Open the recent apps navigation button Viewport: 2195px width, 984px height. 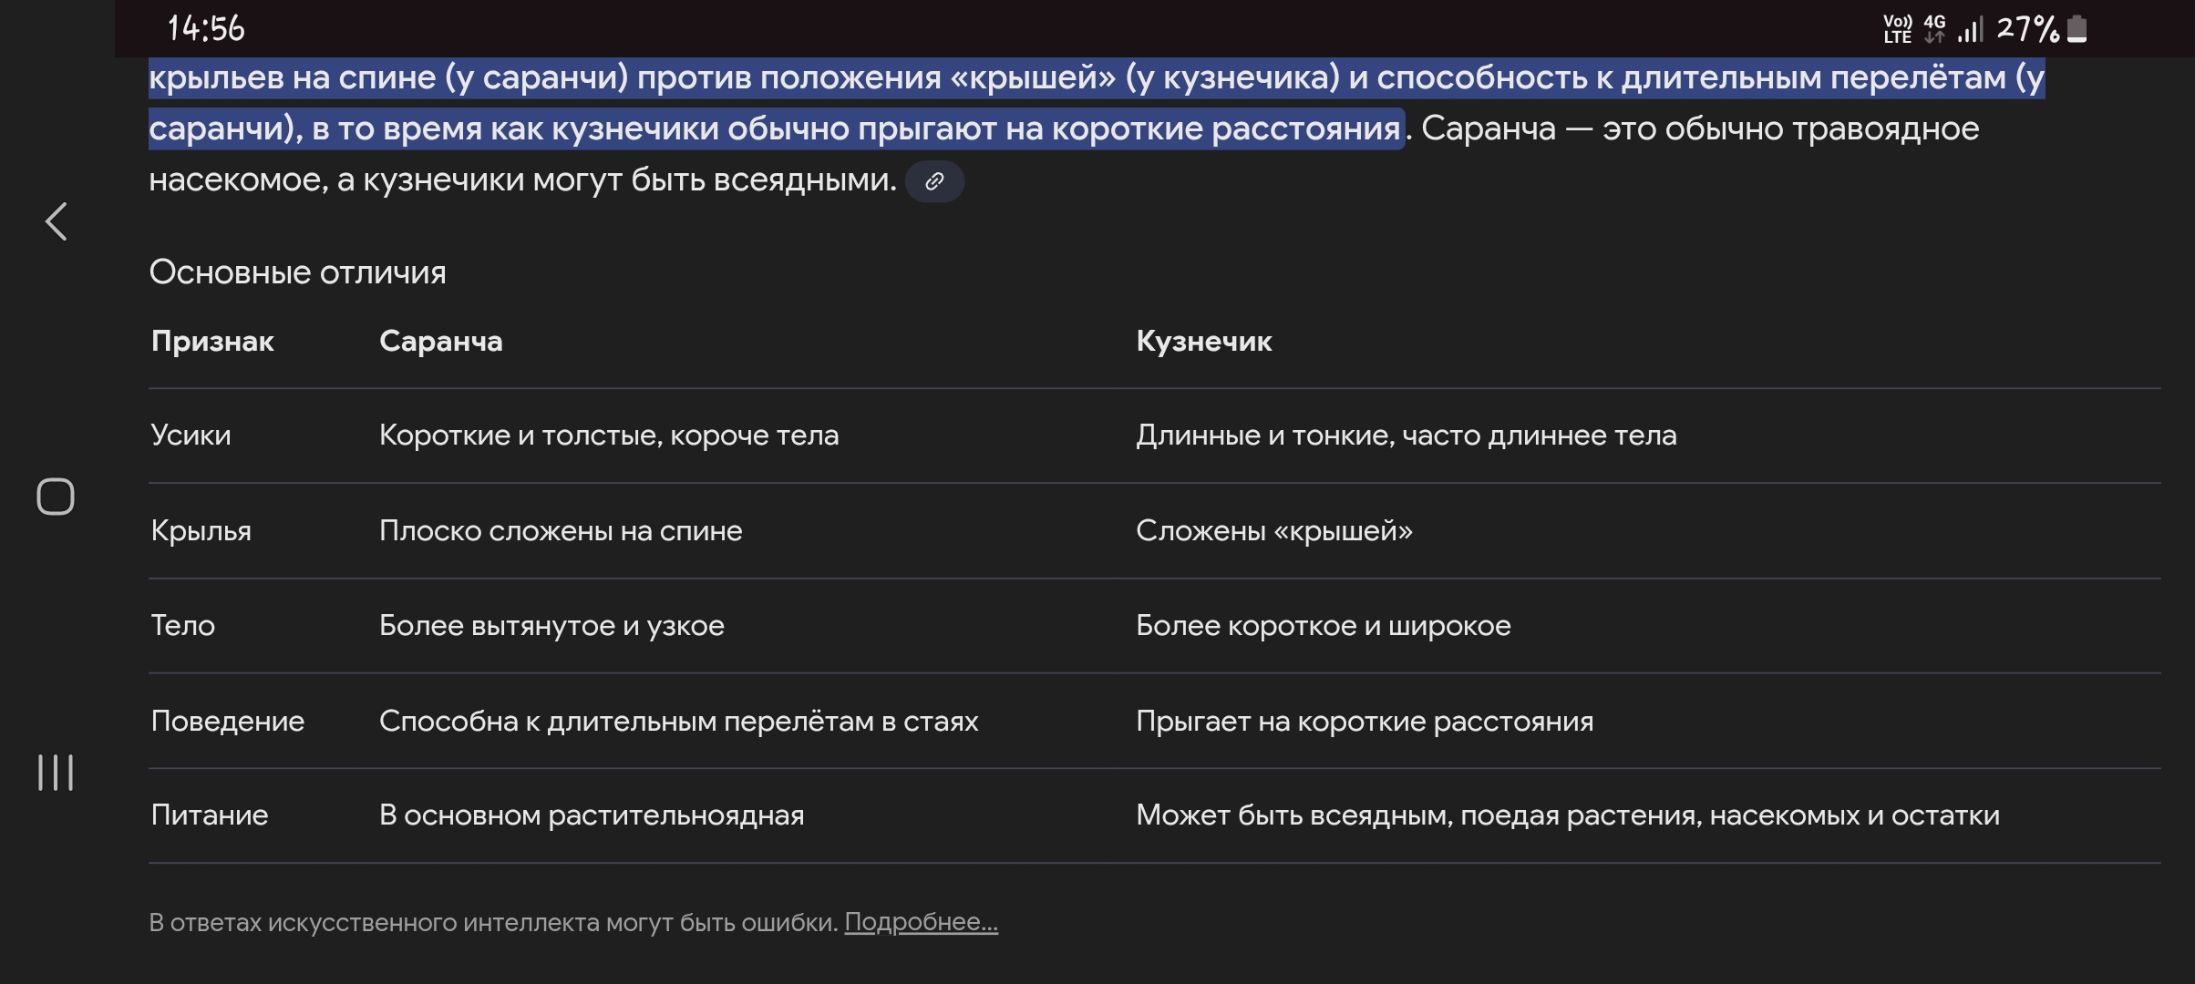coord(56,773)
